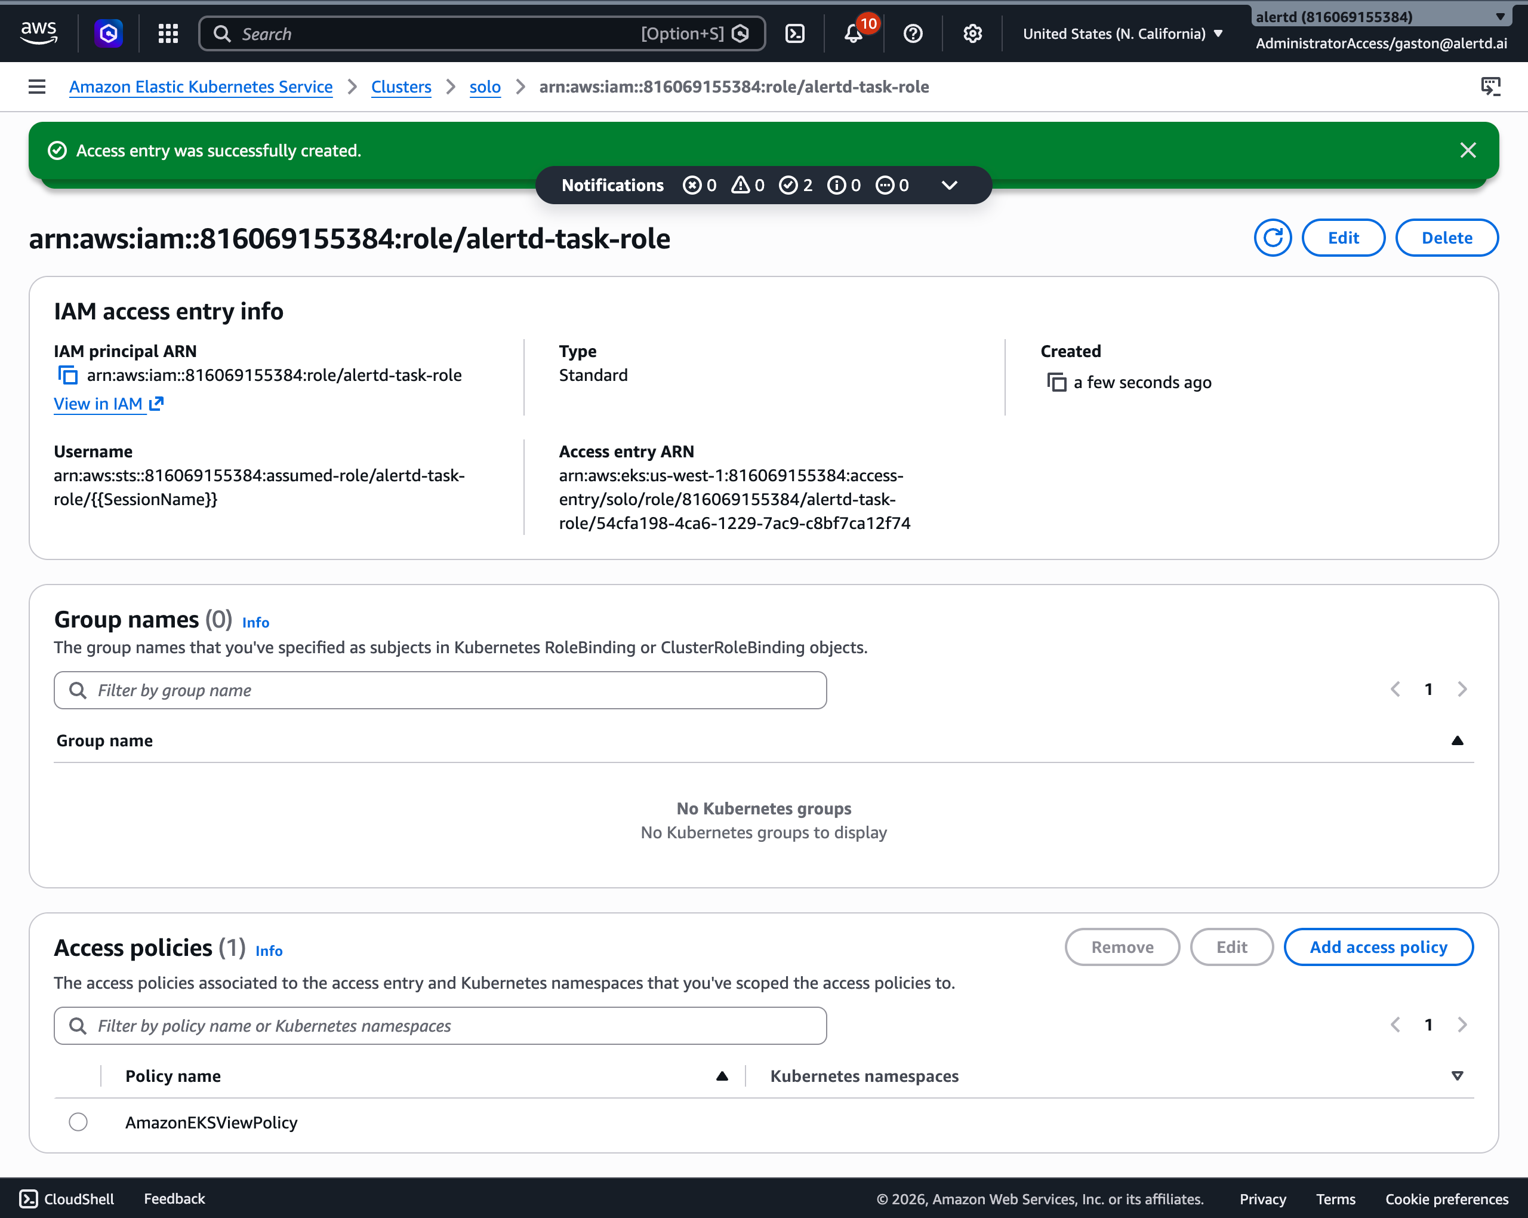Open Terms footer link

(1335, 1198)
